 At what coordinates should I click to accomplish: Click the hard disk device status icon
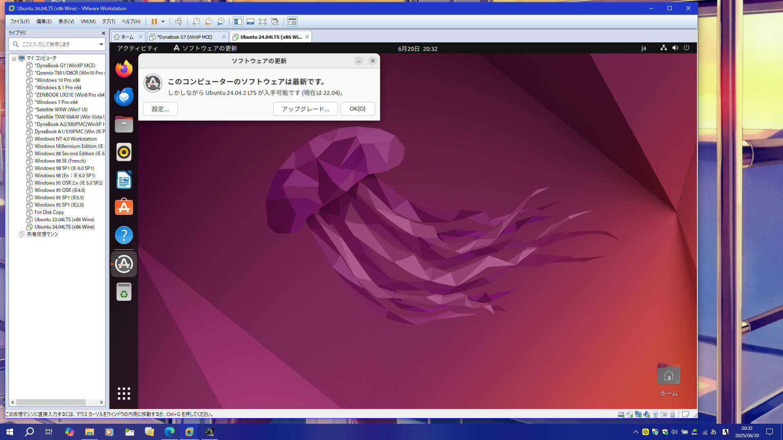coord(621,414)
